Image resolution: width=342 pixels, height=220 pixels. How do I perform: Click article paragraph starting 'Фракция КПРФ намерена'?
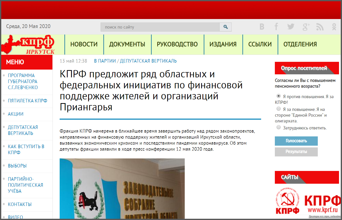pyautogui.click(x=157, y=140)
